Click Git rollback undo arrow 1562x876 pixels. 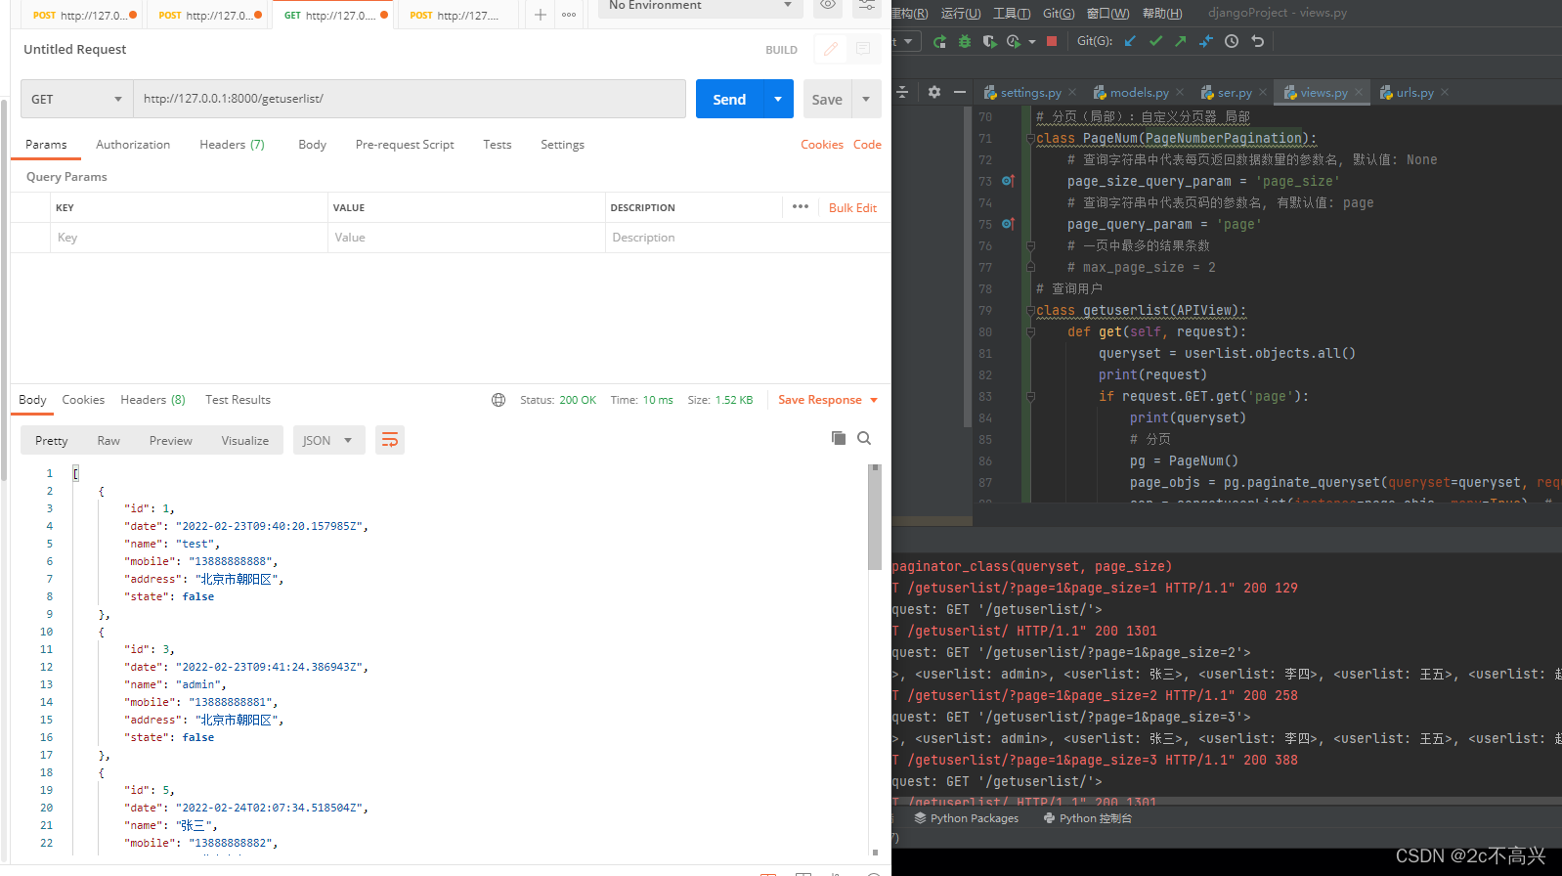[x=1258, y=41]
